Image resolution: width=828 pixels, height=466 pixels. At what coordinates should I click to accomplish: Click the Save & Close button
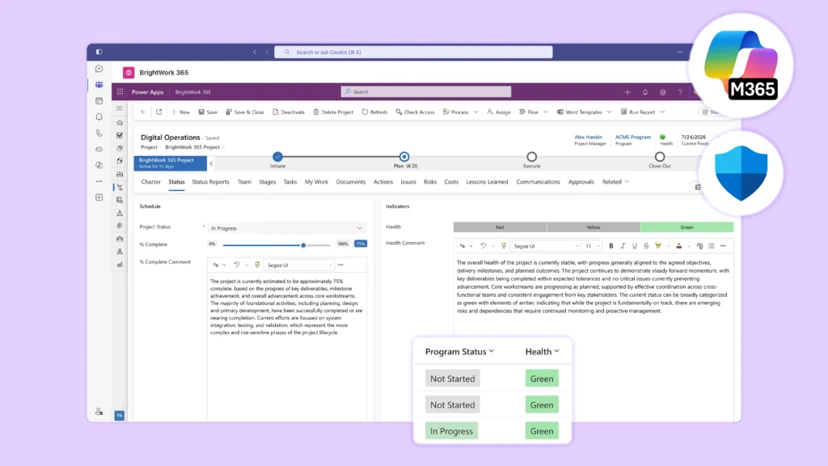click(x=244, y=112)
